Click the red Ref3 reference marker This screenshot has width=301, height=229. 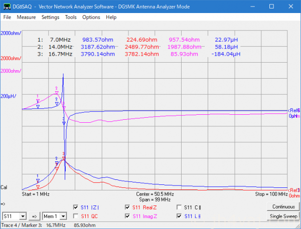[x=294, y=190]
